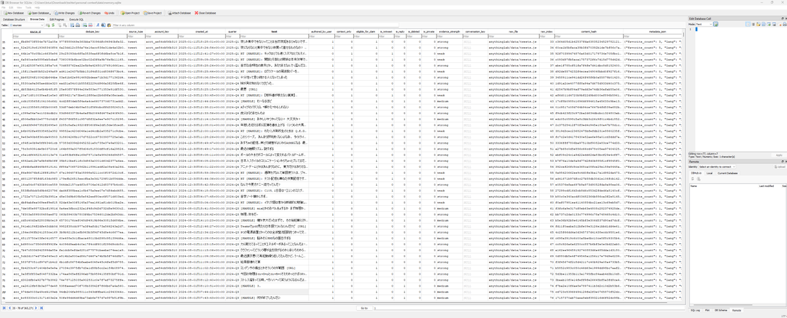This screenshot has height=318, width=787.
Task: Click the print table data icon
Action: click(78, 24)
